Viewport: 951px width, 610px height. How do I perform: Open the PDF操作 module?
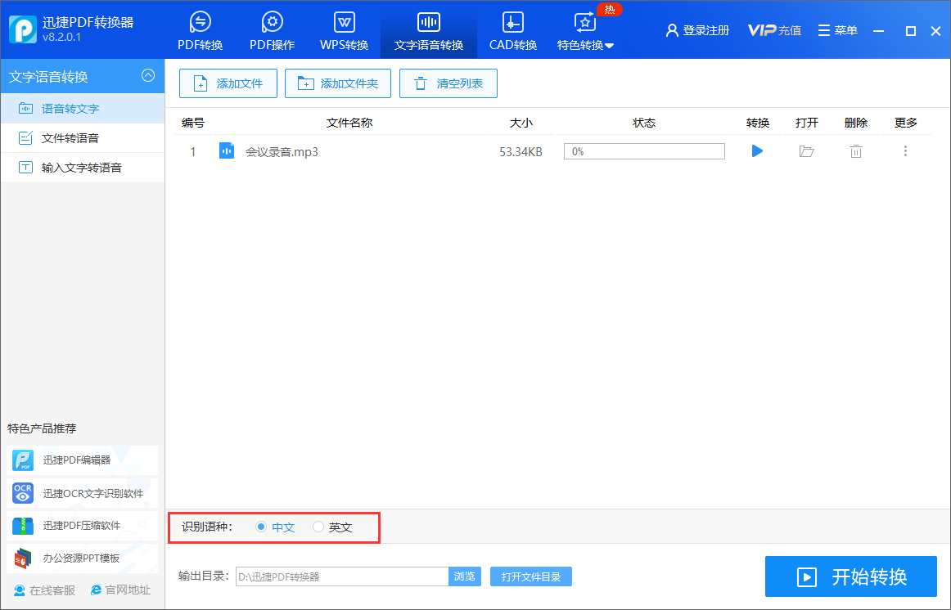coord(272,32)
